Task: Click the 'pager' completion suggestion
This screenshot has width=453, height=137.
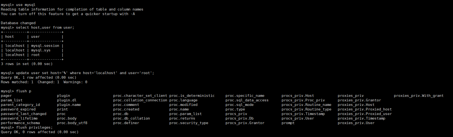Action: pos(6,96)
